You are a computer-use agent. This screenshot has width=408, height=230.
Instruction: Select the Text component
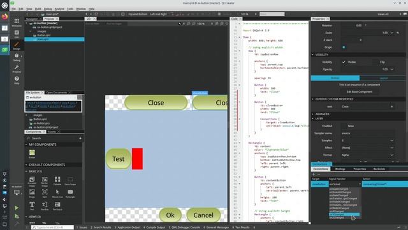[32, 206]
